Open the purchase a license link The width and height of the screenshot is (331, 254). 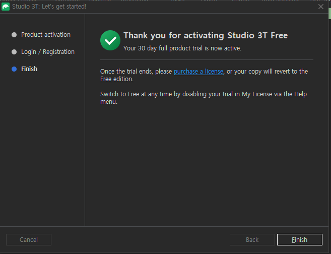click(x=198, y=72)
